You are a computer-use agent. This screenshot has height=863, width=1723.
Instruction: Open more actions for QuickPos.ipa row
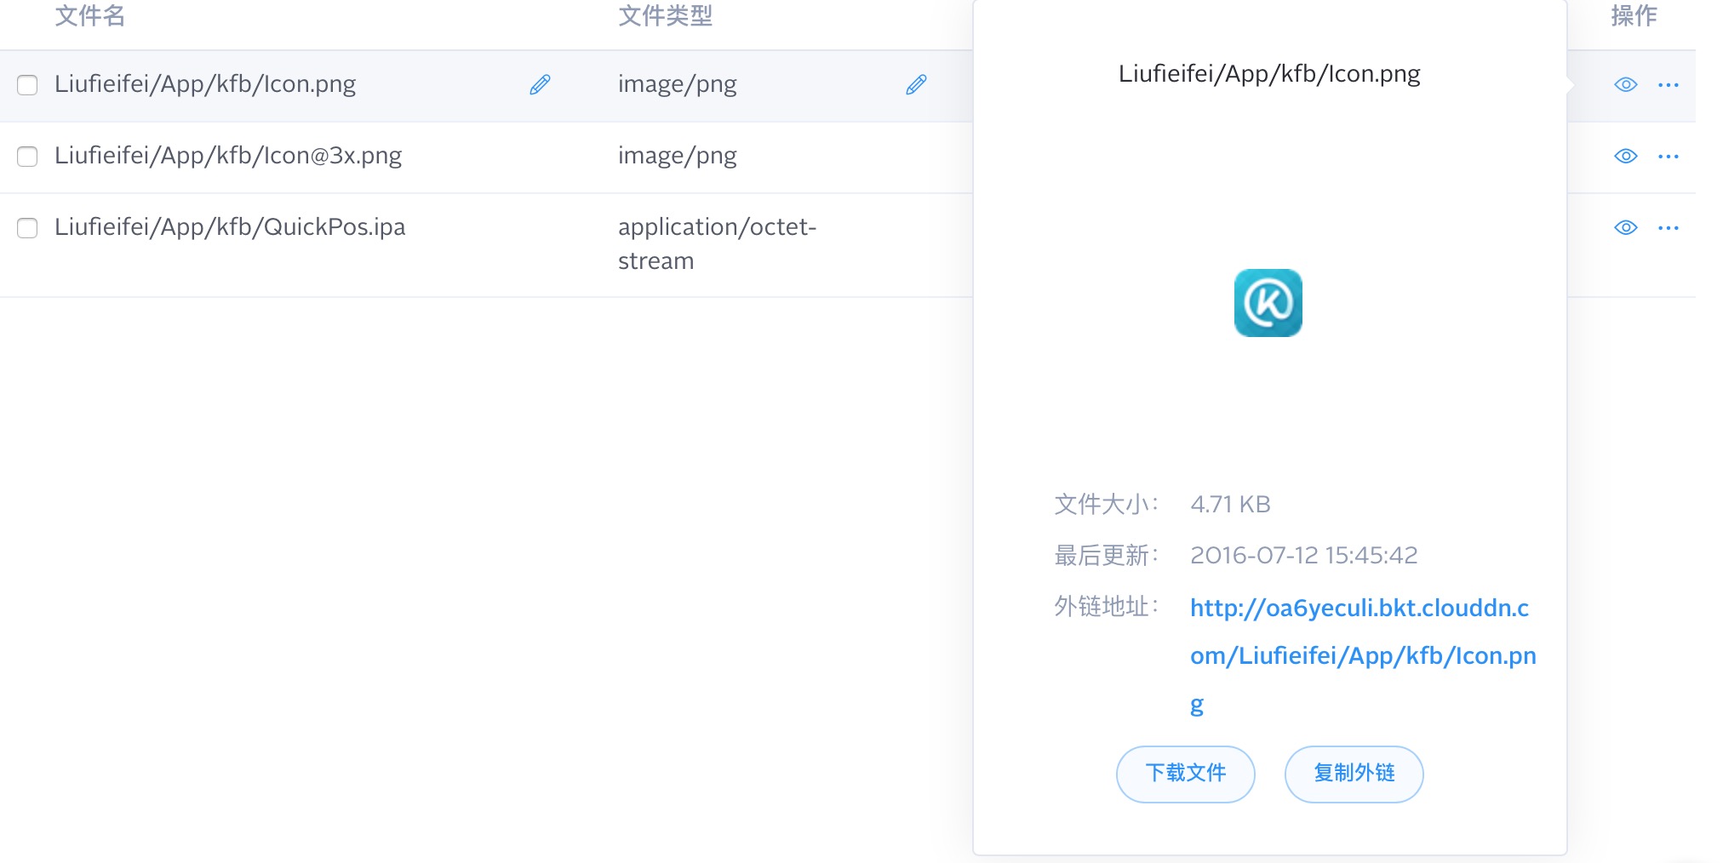(1669, 227)
